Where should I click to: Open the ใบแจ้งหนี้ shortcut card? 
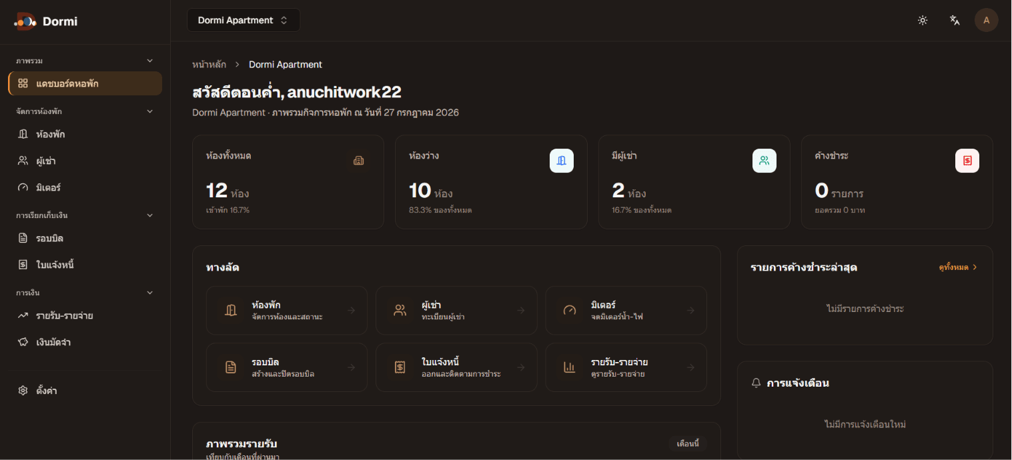pos(456,367)
